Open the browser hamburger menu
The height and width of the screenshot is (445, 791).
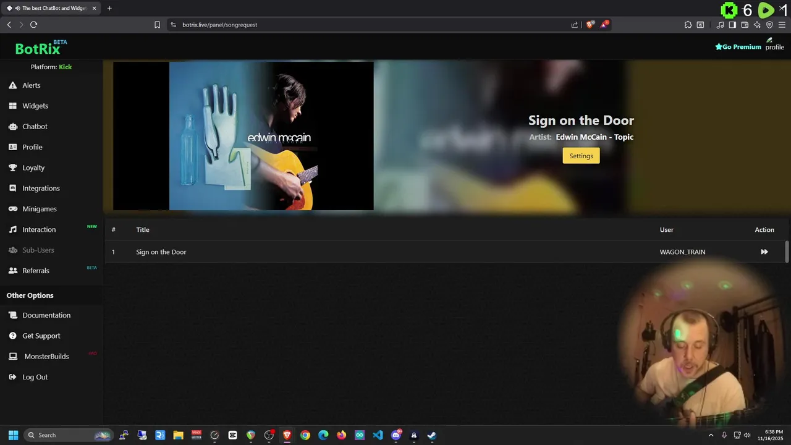coord(782,25)
